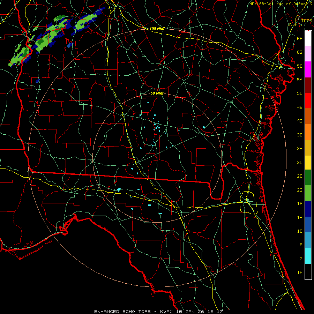Click the dark red legend swatch
The height and width of the screenshot is (314, 314).
click(308, 85)
